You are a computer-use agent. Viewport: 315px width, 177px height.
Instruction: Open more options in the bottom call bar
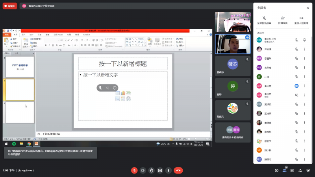(x=169, y=170)
